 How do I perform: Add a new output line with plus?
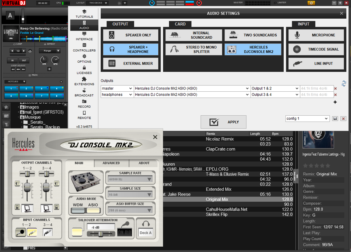click(335, 102)
